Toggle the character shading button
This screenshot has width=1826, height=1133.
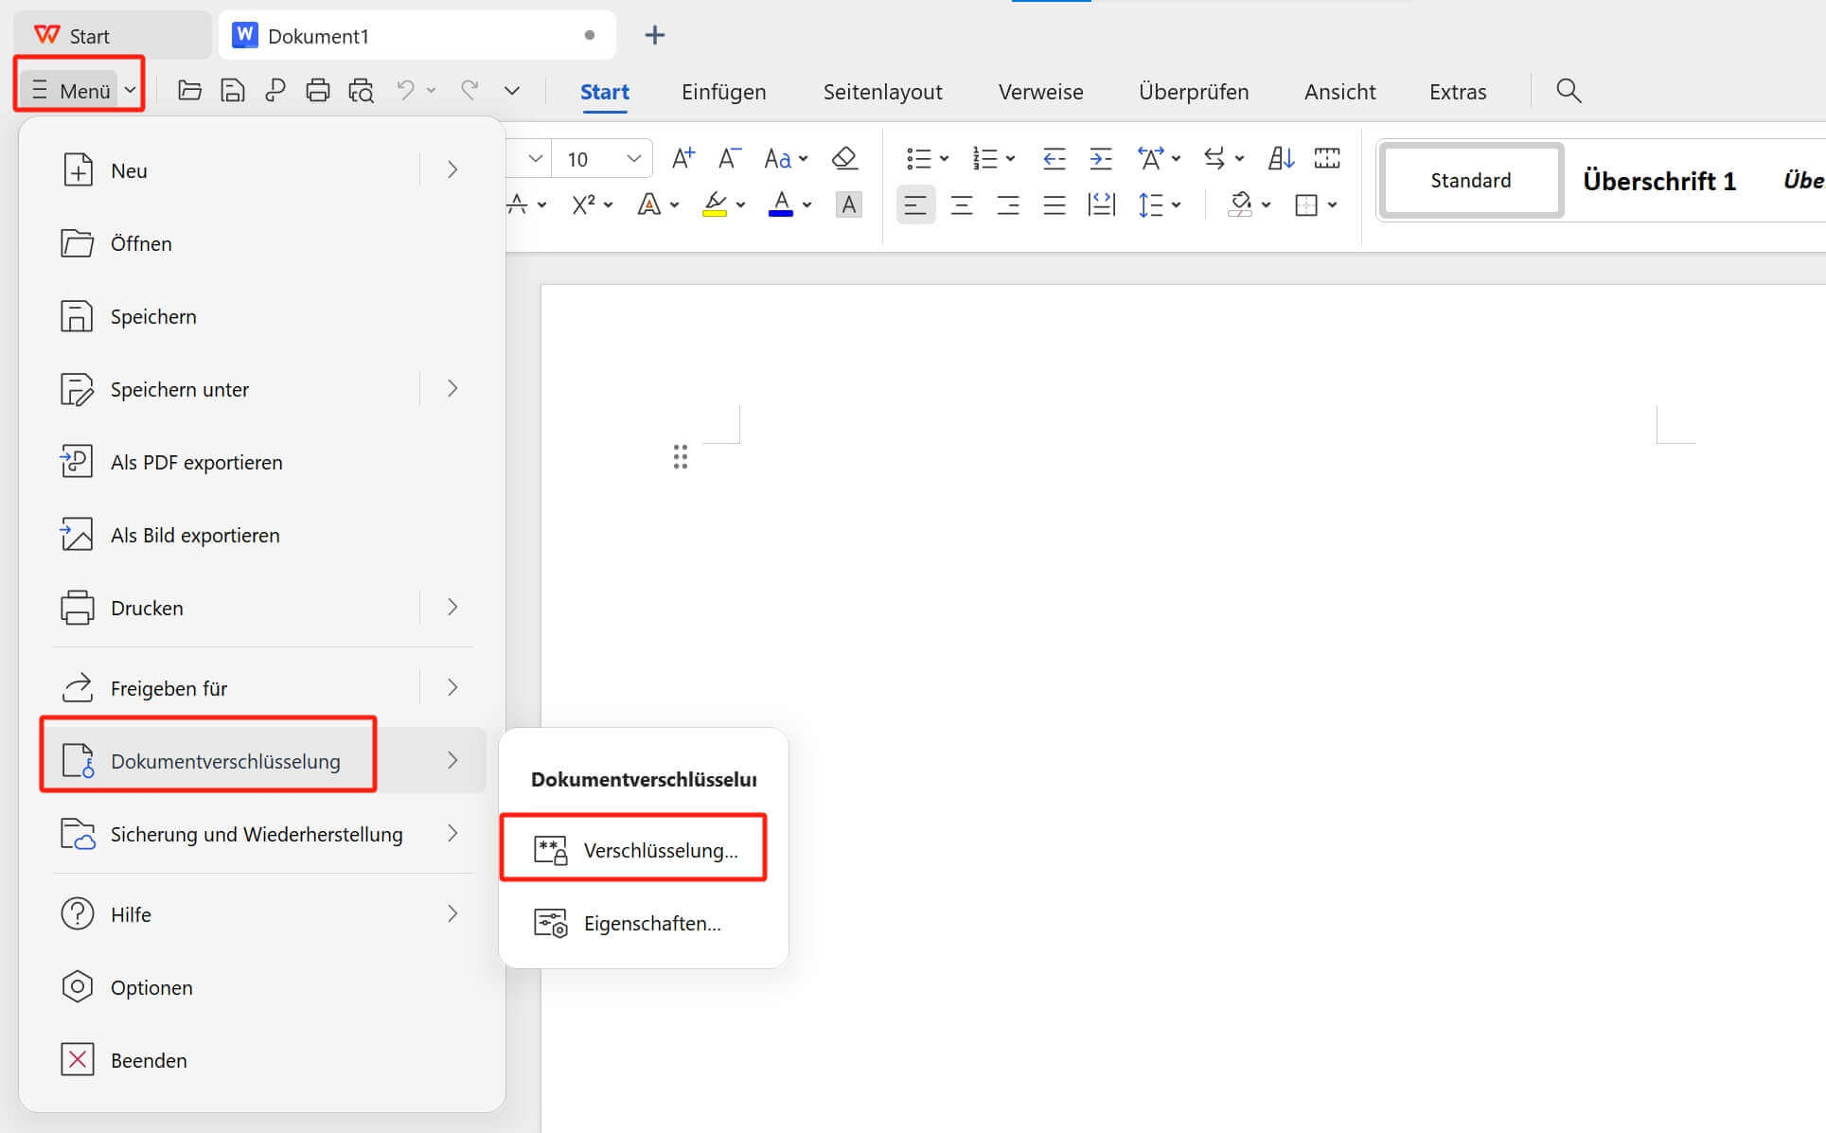(849, 204)
